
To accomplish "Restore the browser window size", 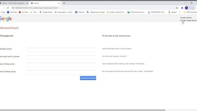I will click(x=191, y=3).
